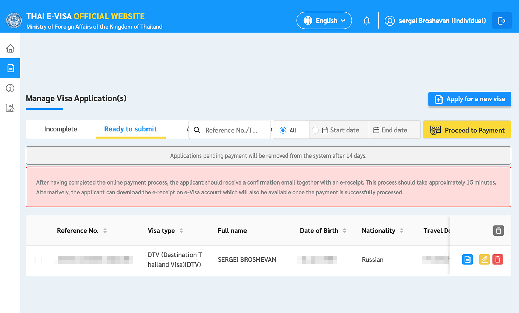The height and width of the screenshot is (313, 519).
Task: Click the DTV (Destination Thailand Visa) cell
Action: 175,260
